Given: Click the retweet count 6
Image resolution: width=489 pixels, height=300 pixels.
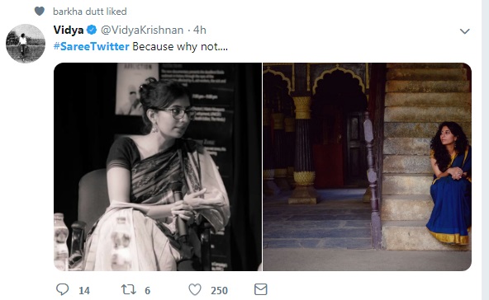Looking at the screenshot, I should coord(148,291).
